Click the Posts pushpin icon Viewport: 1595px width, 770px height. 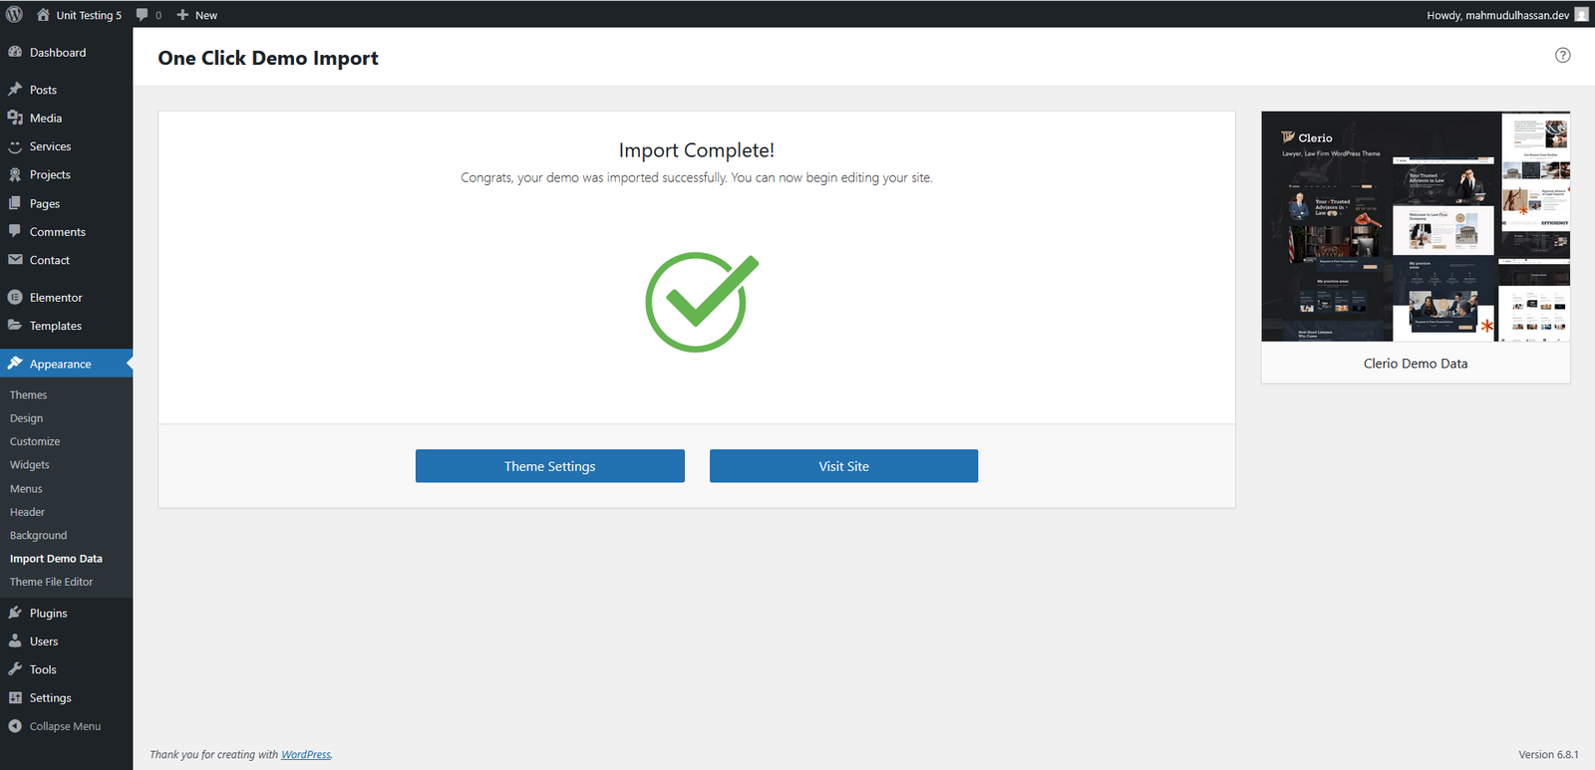pos(15,90)
